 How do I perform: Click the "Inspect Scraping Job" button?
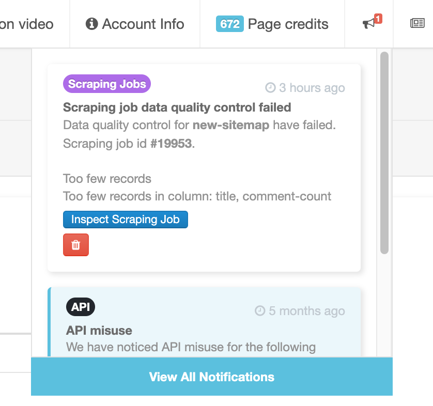point(125,220)
